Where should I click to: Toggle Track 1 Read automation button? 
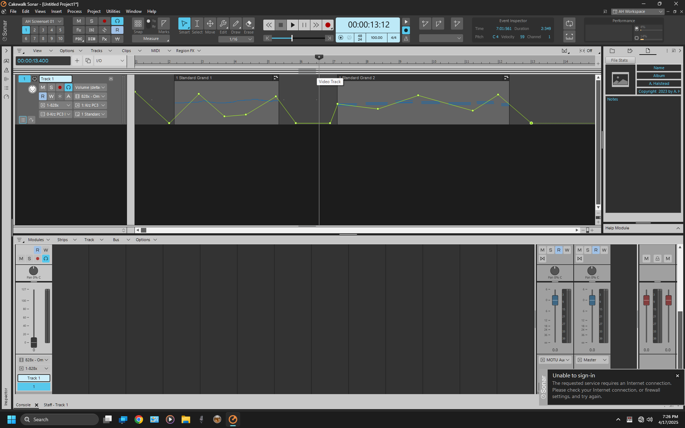pos(43,96)
